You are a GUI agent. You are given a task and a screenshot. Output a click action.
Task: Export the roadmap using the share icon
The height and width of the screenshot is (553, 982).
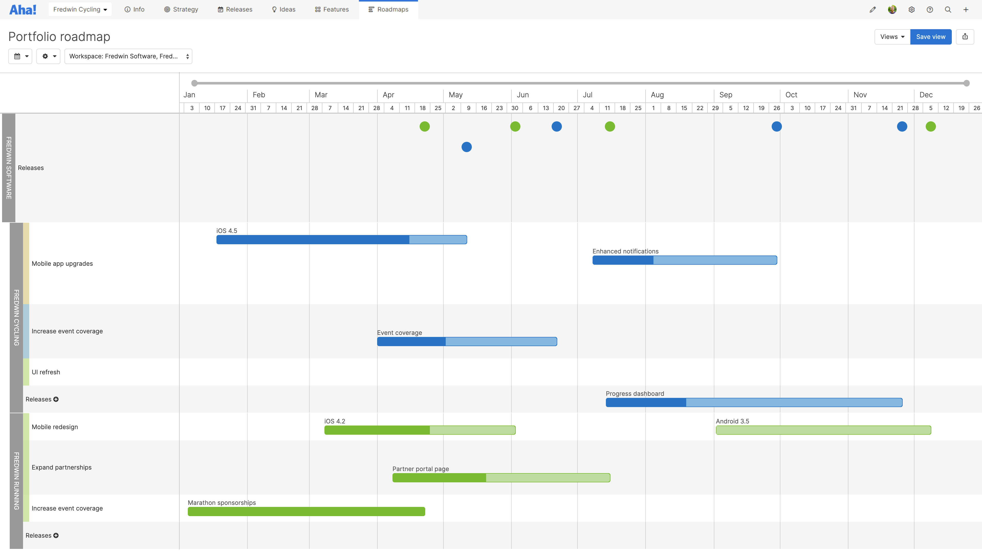click(x=965, y=37)
